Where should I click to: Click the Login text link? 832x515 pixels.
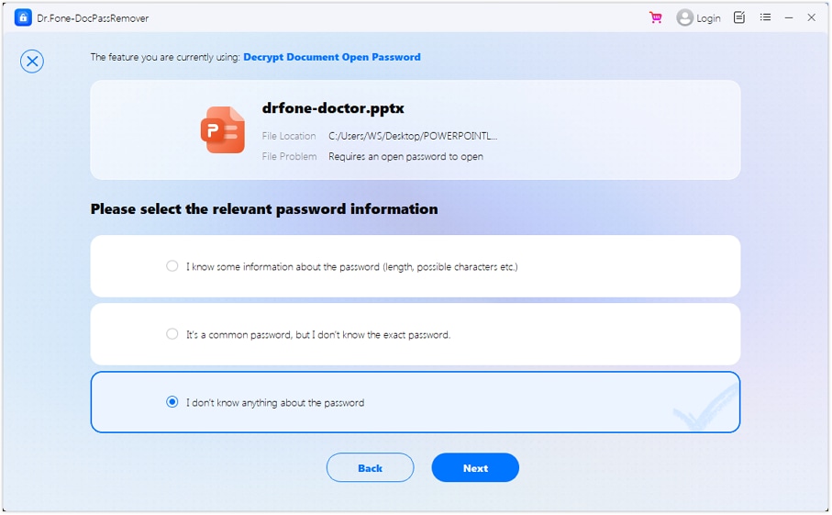click(x=708, y=18)
